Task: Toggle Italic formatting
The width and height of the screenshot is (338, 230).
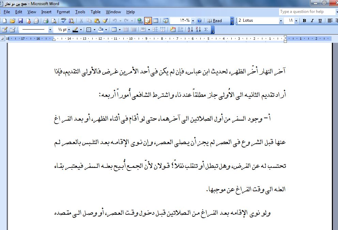Action: point(312,21)
